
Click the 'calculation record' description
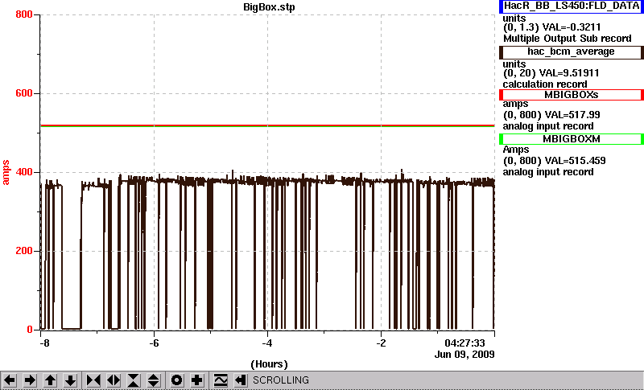(545, 84)
